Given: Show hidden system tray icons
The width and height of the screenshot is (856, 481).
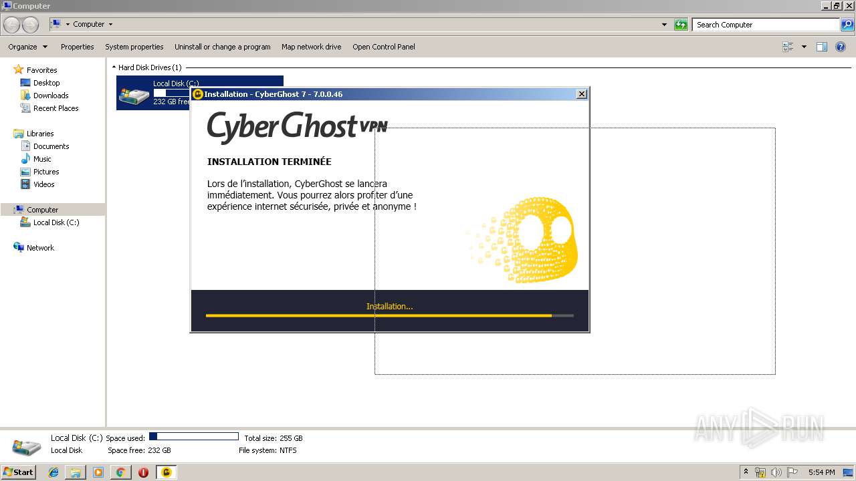Looking at the screenshot, I should (746, 472).
